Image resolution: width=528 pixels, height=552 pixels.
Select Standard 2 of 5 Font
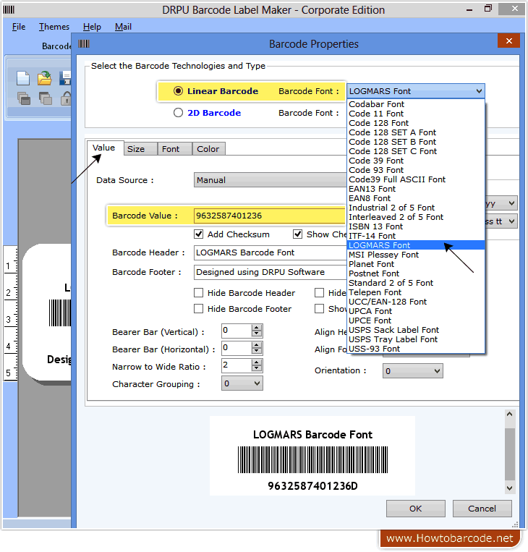416,283
